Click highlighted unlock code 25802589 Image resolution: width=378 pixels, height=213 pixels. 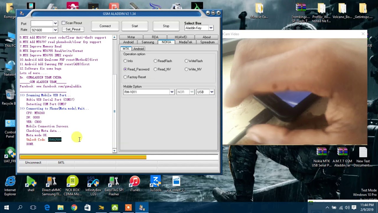tap(55, 140)
